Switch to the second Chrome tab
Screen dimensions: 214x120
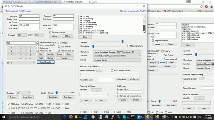click(47, 2)
